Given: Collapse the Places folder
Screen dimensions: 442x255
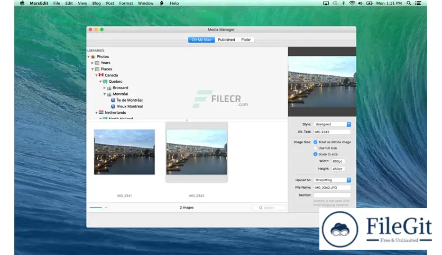Looking at the screenshot, I should pos(93,69).
